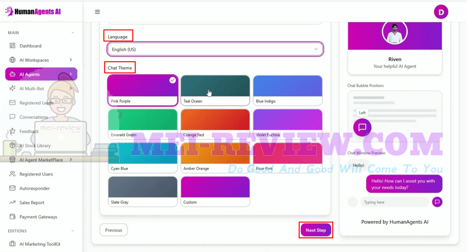The height and width of the screenshot is (252, 467).
Task: Select the Amber Orange chat theme
Action: 215,158
